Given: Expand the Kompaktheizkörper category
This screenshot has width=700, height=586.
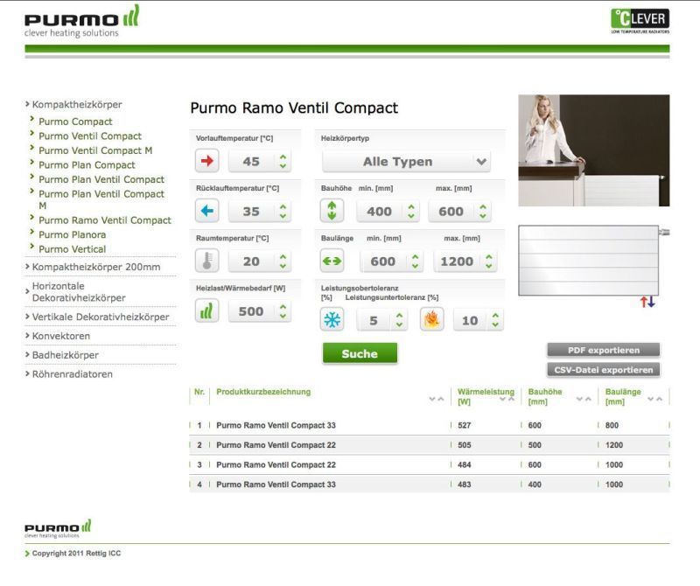Looking at the screenshot, I should point(77,104).
